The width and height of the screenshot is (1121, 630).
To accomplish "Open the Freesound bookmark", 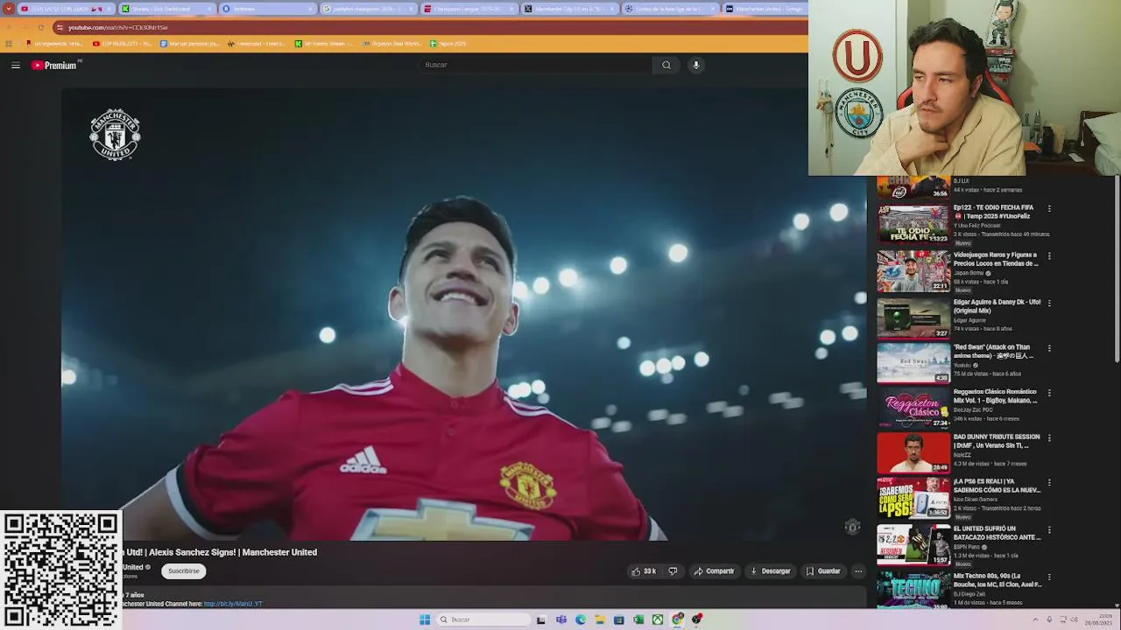I will click(257, 43).
